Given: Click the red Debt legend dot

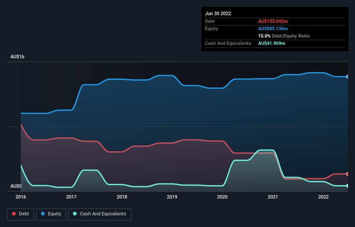Looking at the screenshot, I should 14,214.
